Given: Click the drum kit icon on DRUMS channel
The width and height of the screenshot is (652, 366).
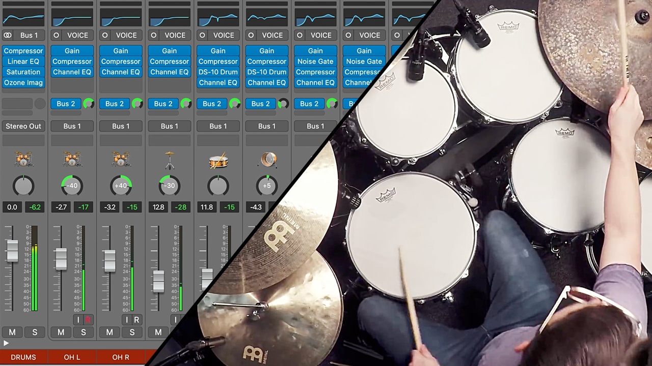Looking at the screenshot, I should pos(23,159).
